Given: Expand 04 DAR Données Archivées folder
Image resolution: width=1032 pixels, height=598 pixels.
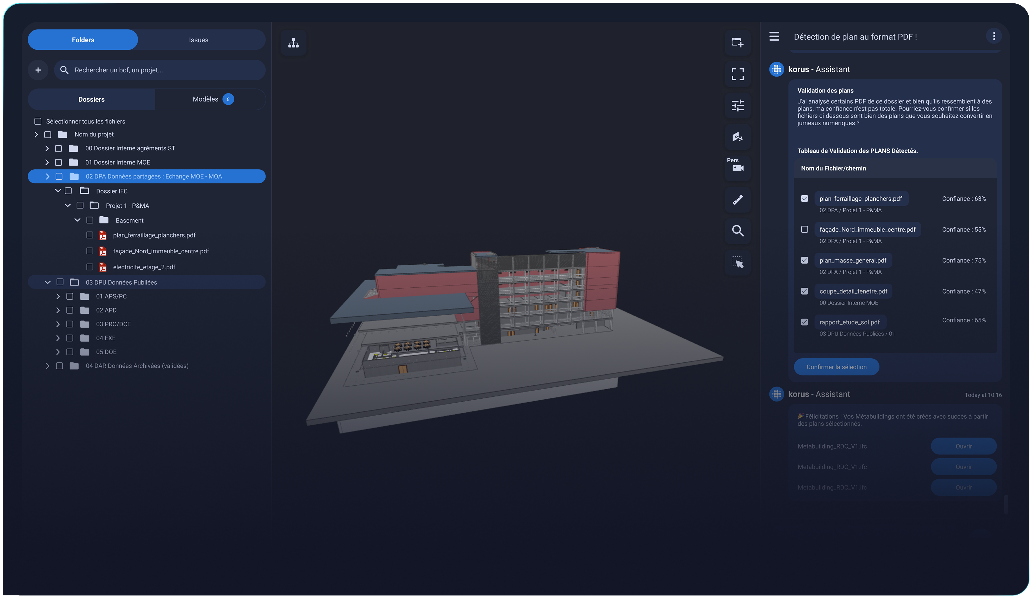Looking at the screenshot, I should click(x=48, y=366).
